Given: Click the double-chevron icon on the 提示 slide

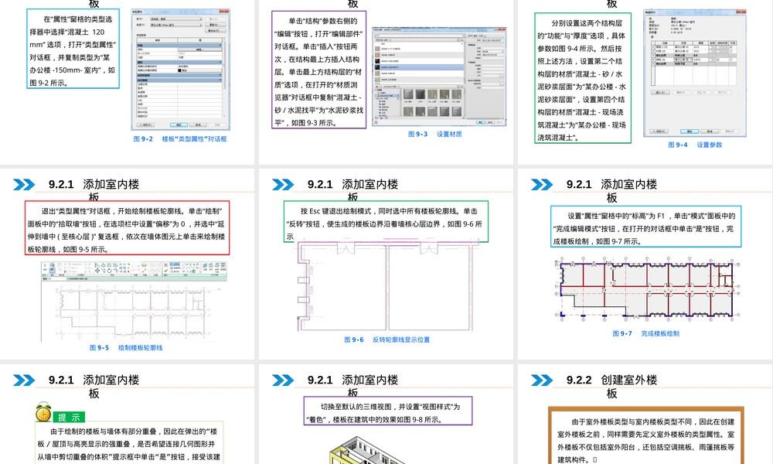Looking at the screenshot, I should point(24,380).
